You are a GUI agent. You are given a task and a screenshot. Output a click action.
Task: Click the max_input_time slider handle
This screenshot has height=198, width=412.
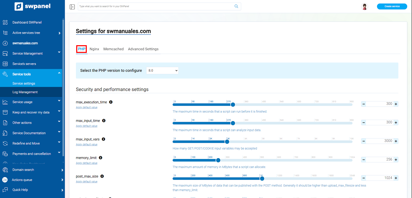(x=233, y=123)
